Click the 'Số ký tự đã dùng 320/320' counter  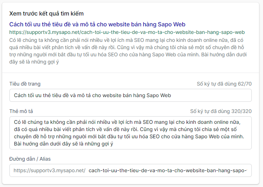click(x=221, y=111)
